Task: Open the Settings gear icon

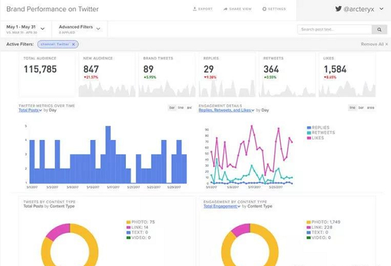Action: point(265,9)
